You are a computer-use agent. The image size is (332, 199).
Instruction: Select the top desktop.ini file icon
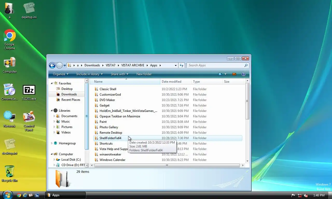pyautogui.click(x=29, y=10)
